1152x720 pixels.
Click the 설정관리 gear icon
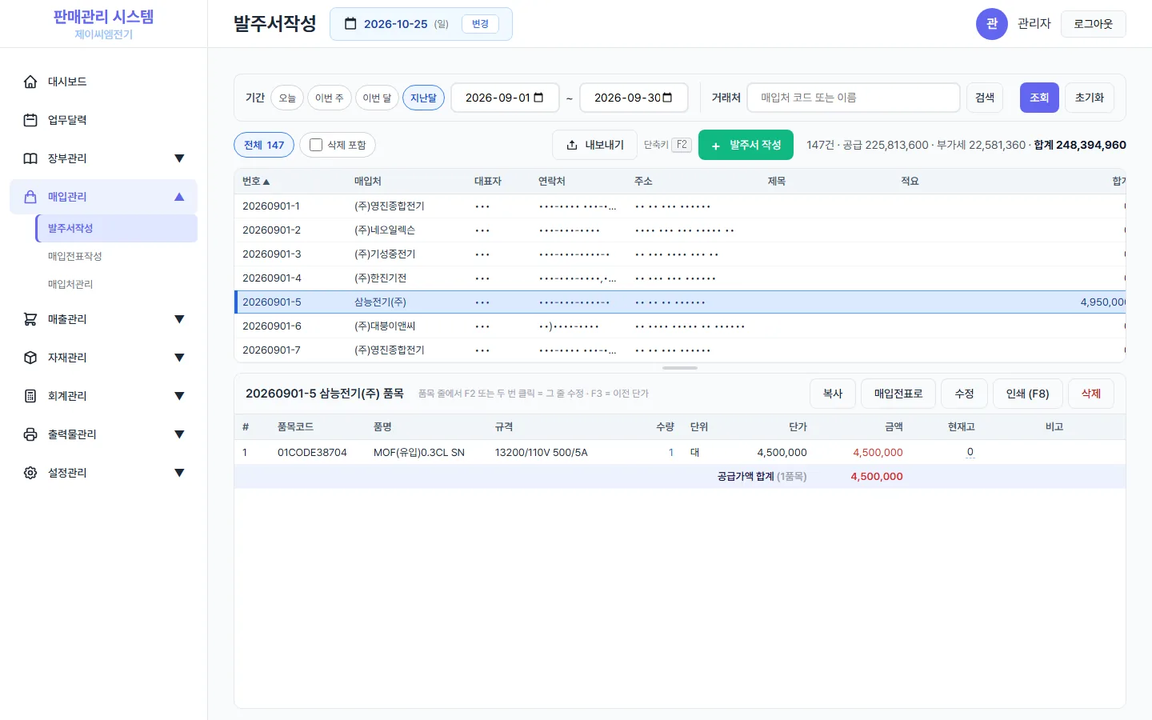pyautogui.click(x=30, y=473)
